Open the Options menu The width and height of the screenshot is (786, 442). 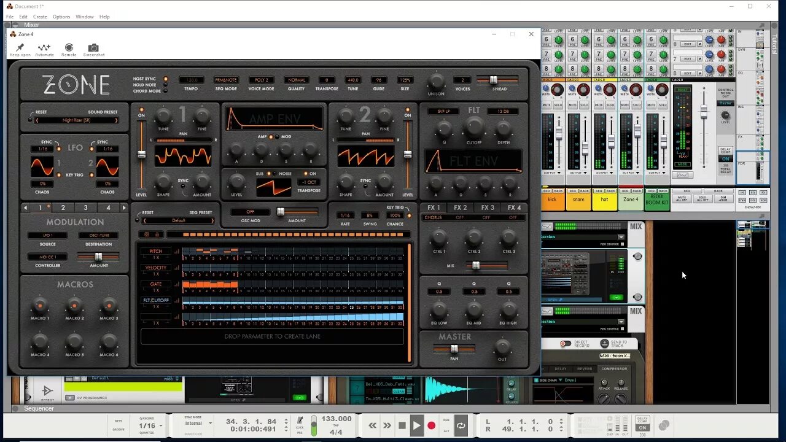click(x=61, y=17)
